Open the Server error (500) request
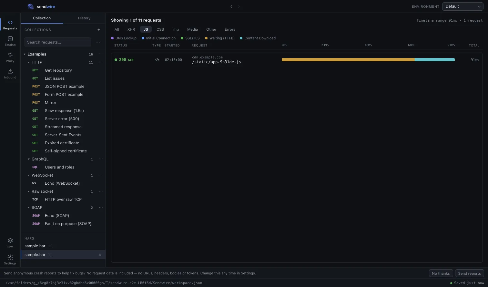The width and height of the screenshot is (488, 287). pos(63,118)
